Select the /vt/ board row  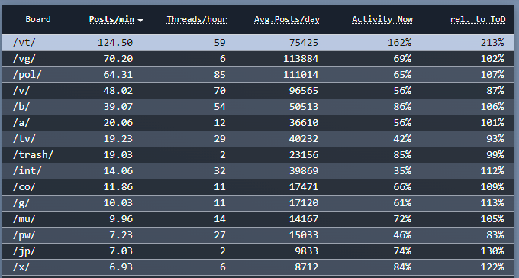click(x=259, y=43)
